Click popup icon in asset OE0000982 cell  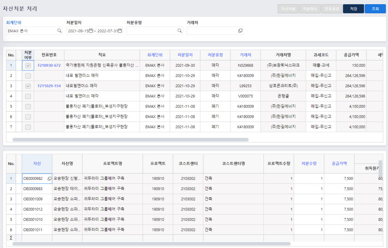[x=49, y=179]
